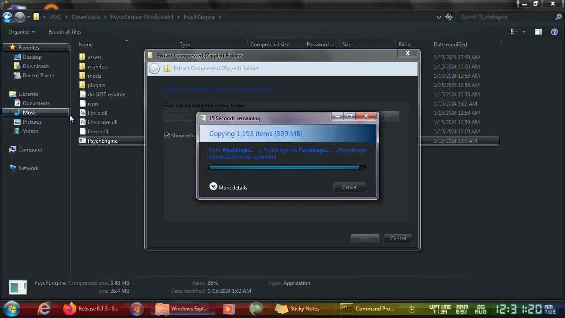The width and height of the screenshot is (565, 318).
Task: Open the view options dropdown arrow
Action: pyautogui.click(x=524, y=32)
